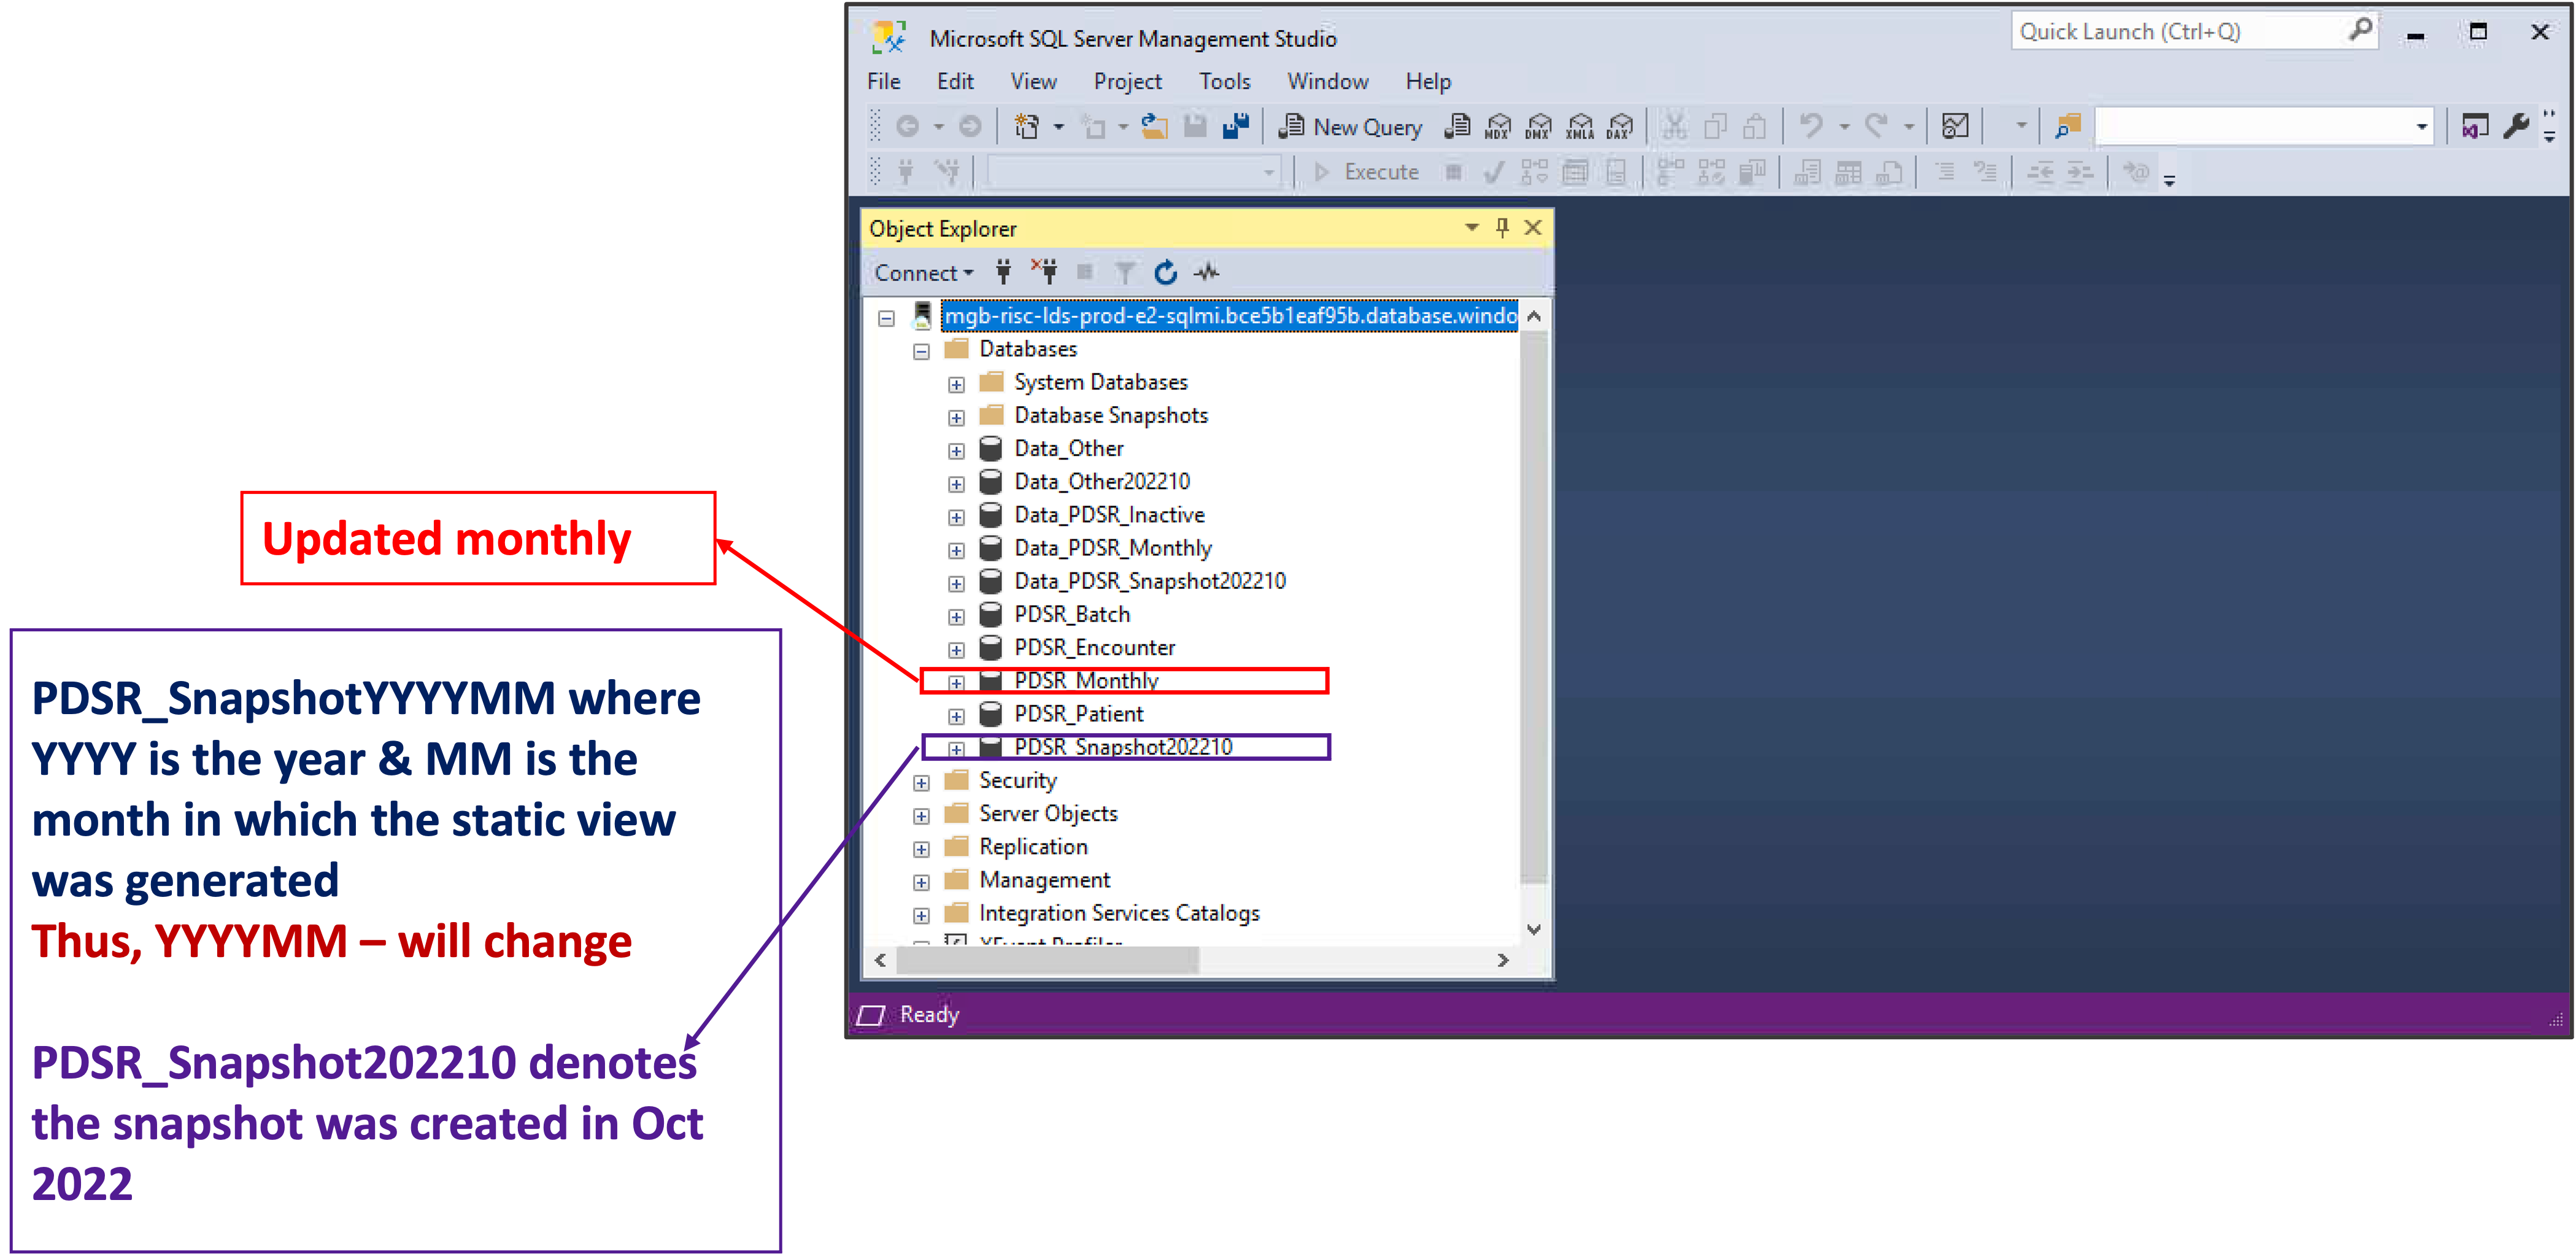Select the Data_PDSR_Monthly database
The image size is (2576, 1254).
pyautogui.click(x=1112, y=548)
